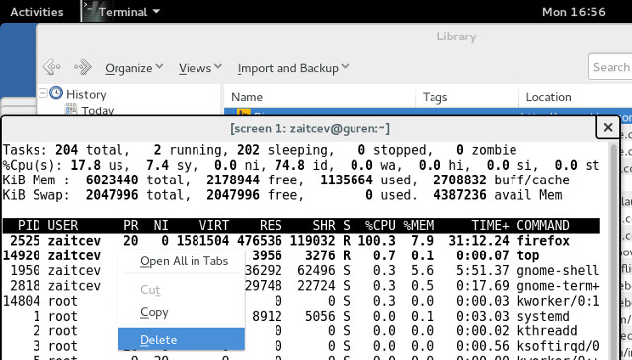
Task: Click the TIME+ column header
Action: tap(490, 225)
